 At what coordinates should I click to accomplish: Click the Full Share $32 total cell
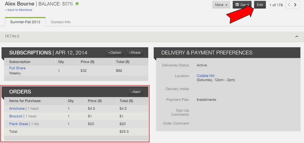click(x=119, y=71)
